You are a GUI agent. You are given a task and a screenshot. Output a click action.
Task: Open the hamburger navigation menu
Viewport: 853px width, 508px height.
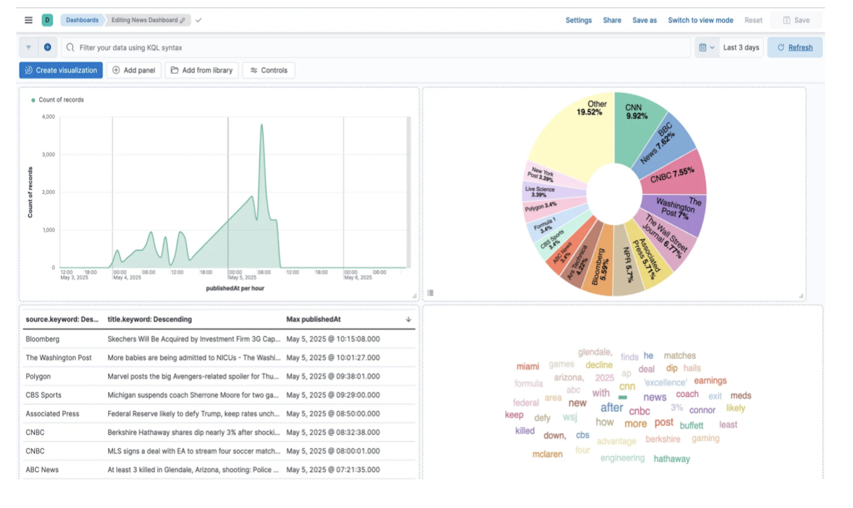click(x=29, y=20)
